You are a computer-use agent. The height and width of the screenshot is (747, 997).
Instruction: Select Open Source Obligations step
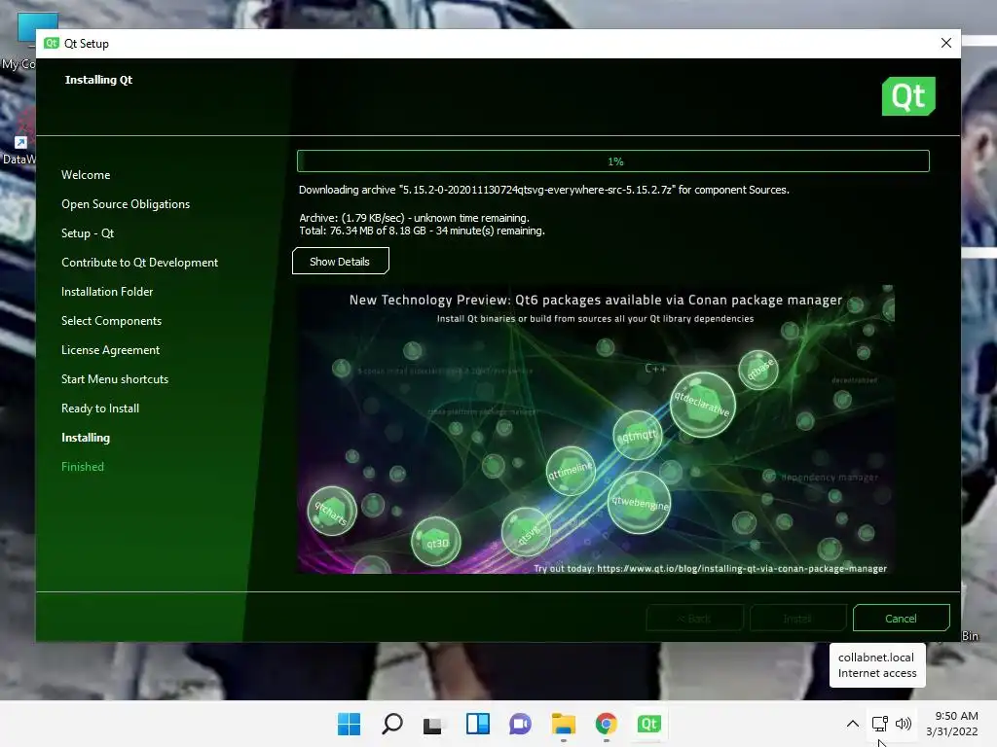click(126, 204)
